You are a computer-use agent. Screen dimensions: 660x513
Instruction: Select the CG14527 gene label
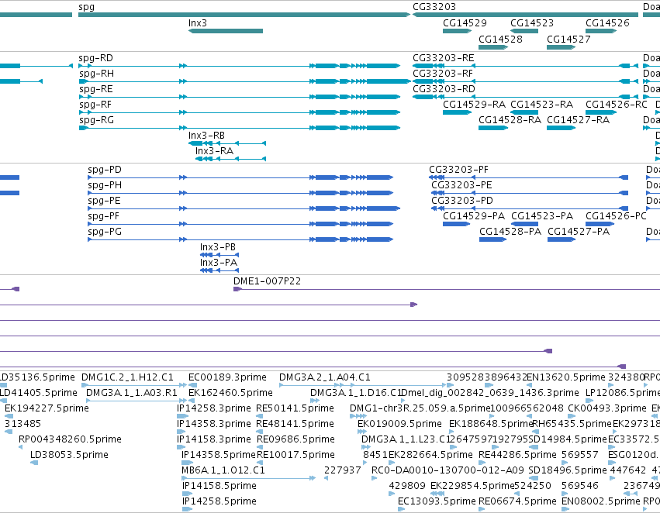coord(568,39)
